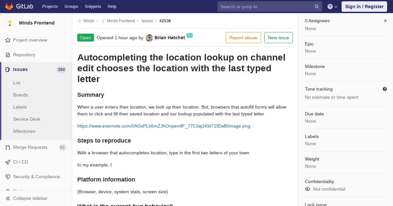Go to Issues breadcrumb link
This screenshot has height=206, width=393.
coord(147,21)
